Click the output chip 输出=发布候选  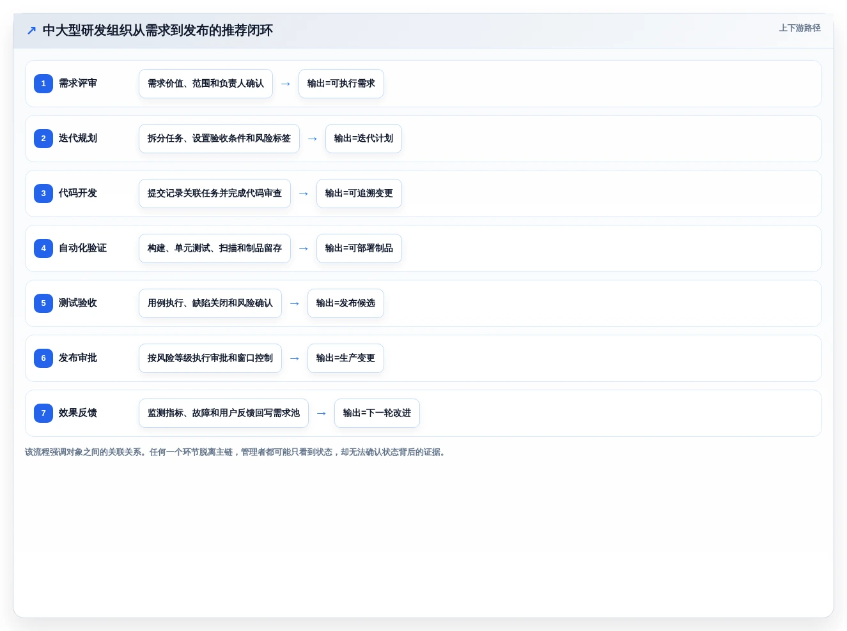coord(346,303)
